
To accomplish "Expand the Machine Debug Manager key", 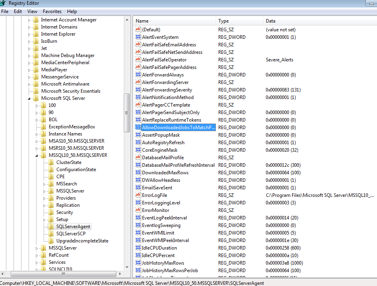I will 29,56.
